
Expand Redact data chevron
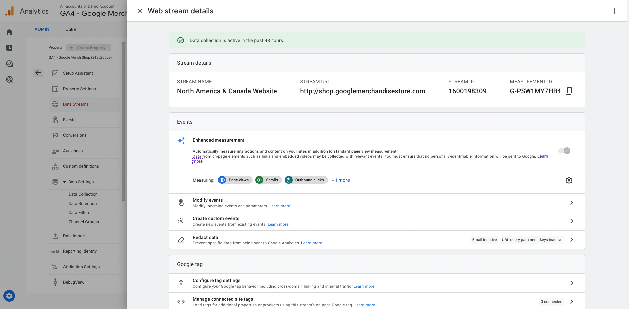tap(572, 240)
